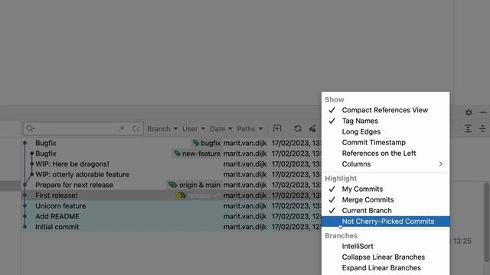Toggle Tag Names option

point(385,121)
